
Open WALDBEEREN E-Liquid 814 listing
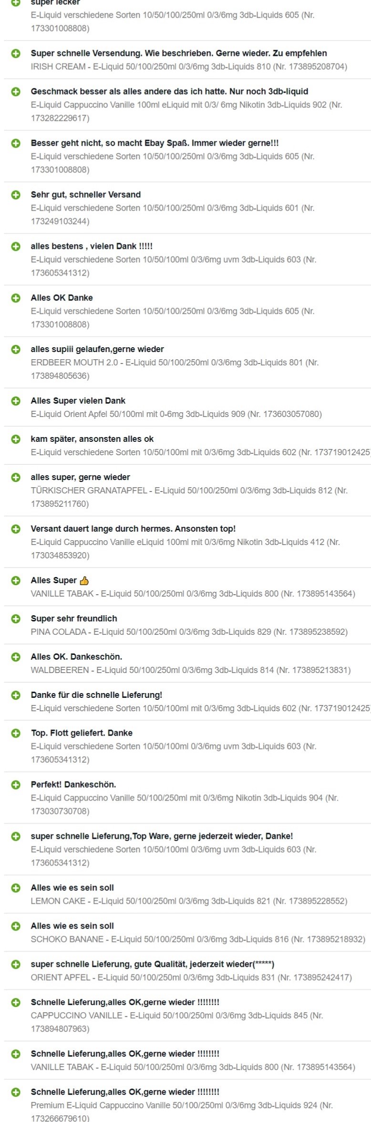pyautogui.click(x=191, y=670)
